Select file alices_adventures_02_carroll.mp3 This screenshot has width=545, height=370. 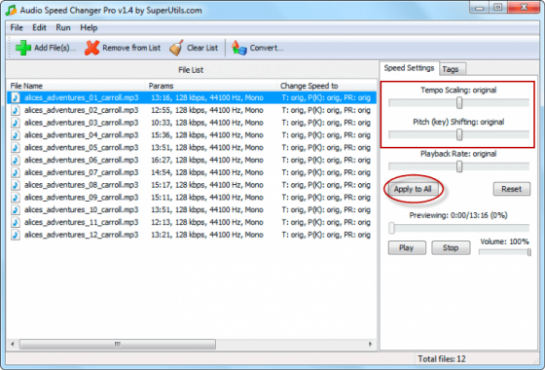tap(82, 110)
